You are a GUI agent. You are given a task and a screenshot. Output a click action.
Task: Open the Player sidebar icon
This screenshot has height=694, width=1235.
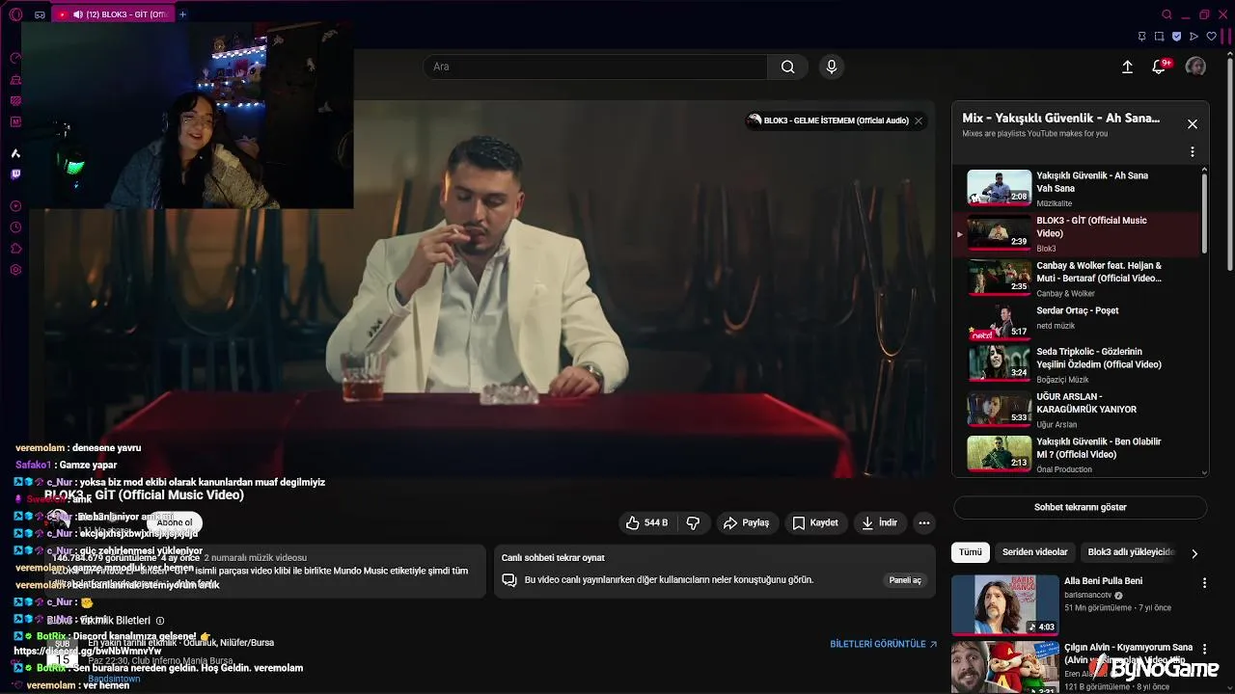[15, 206]
